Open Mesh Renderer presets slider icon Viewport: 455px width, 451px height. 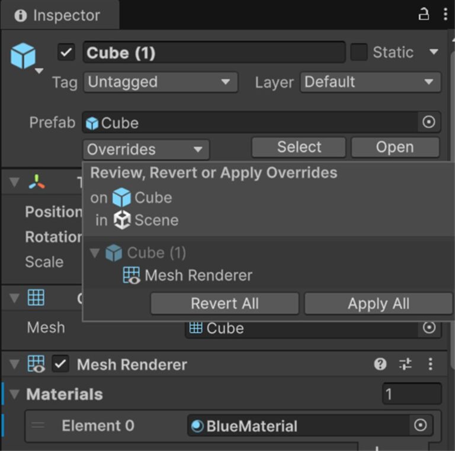(405, 364)
